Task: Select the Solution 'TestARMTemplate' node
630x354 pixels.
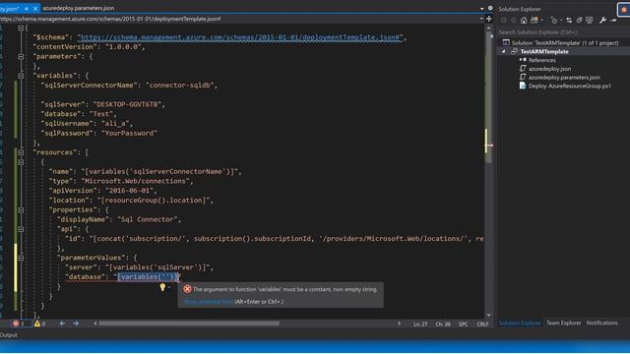Action: click(x=564, y=43)
